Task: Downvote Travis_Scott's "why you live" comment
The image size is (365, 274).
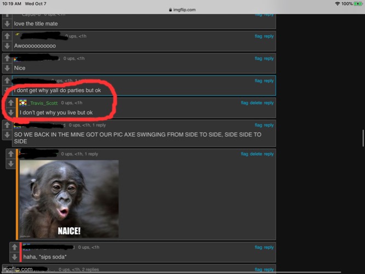Action: (x=9, y=112)
